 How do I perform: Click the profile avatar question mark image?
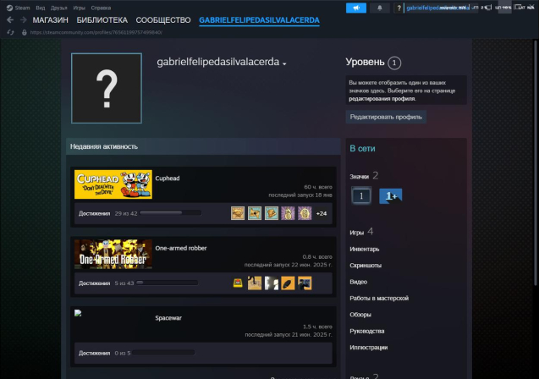pos(107,87)
